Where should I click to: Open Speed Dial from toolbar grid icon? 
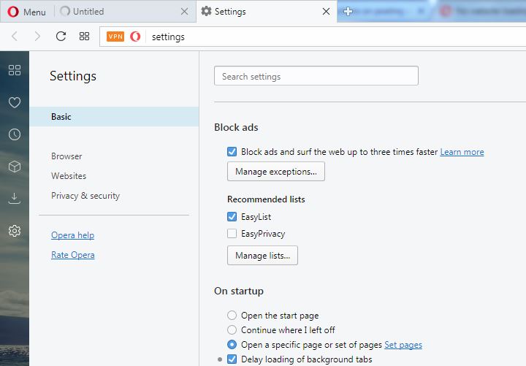click(x=84, y=37)
